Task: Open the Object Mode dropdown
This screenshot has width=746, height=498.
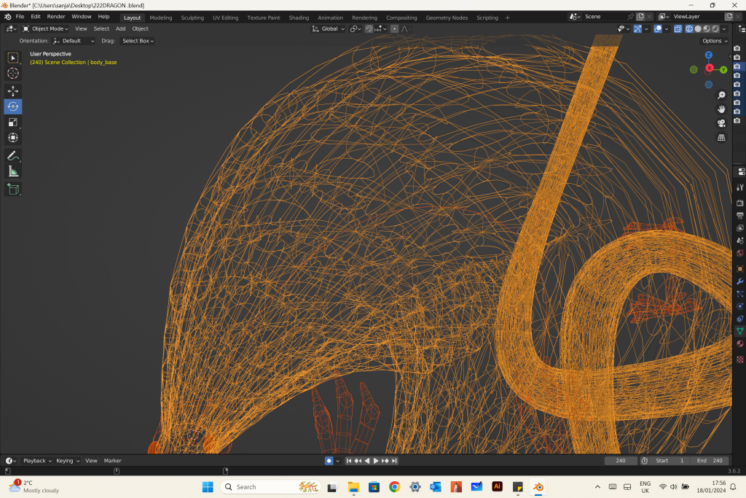Action: pyautogui.click(x=46, y=29)
